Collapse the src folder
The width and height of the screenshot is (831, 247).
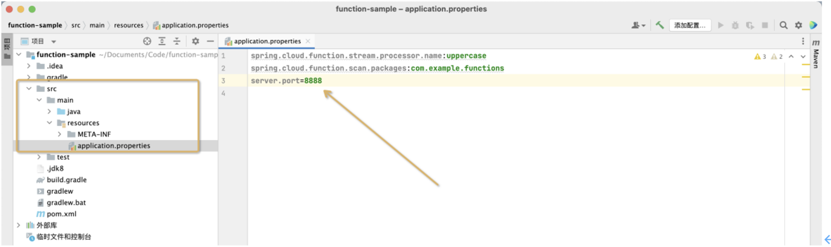click(29, 89)
